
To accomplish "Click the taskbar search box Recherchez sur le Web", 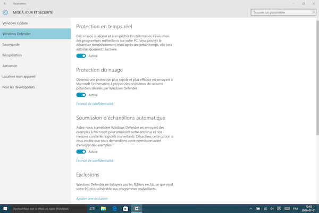I will coord(49,209).
